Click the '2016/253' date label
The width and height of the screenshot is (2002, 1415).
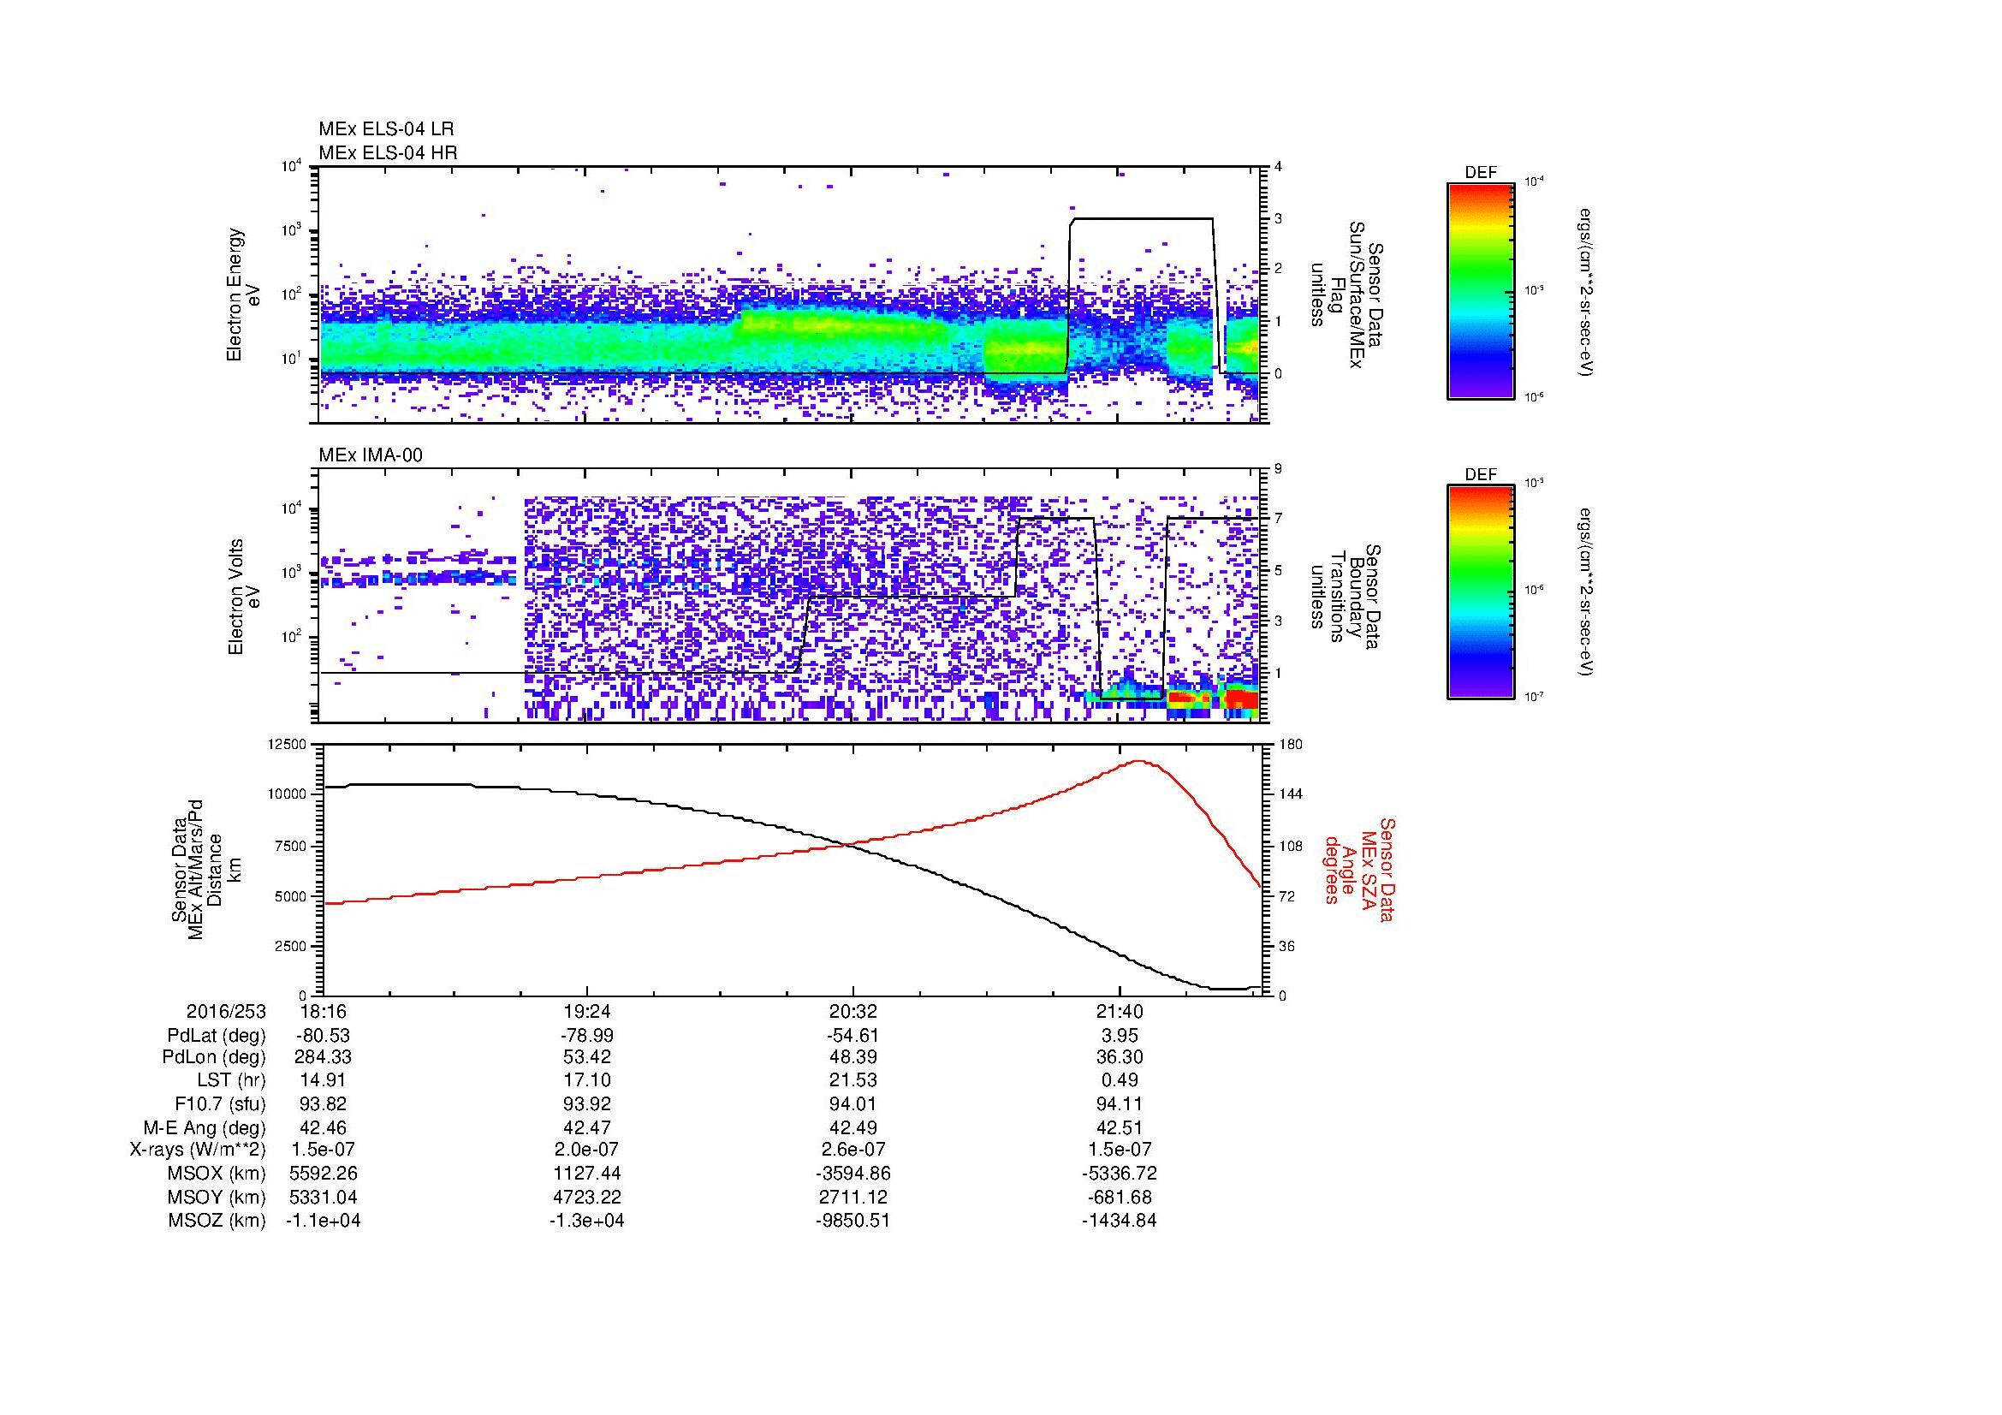[226, 1012]
